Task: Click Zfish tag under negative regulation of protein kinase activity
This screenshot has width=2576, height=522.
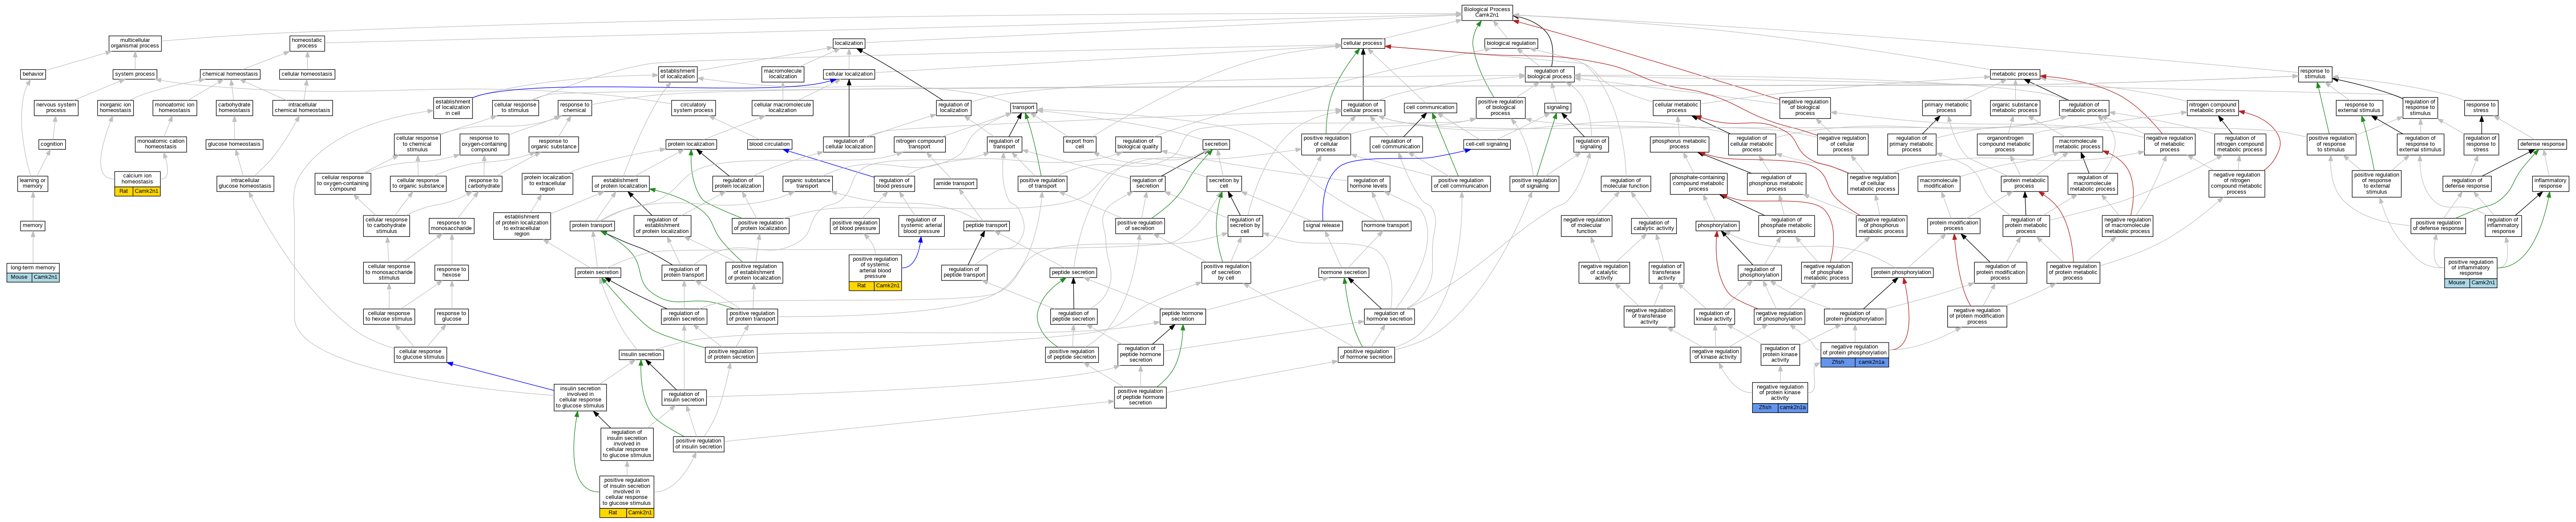Action: pyautogui.click(x=1765, y=407)
